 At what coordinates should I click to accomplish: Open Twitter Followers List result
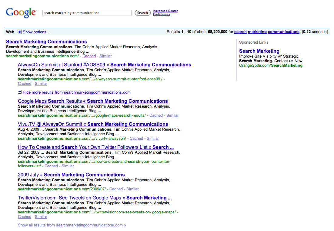pyautogui.click(x=95, y=147)
